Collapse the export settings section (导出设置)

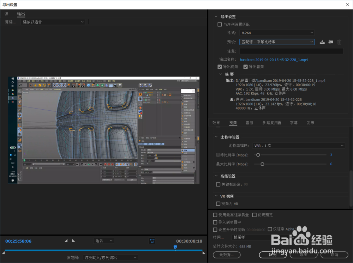point(216,17)
